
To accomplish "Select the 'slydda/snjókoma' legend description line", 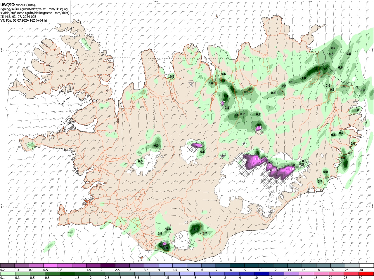I will 35,13.
